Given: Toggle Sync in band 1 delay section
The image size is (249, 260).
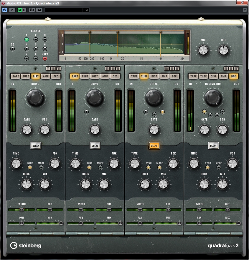Looking at the screenshot, I should point(30,168).
